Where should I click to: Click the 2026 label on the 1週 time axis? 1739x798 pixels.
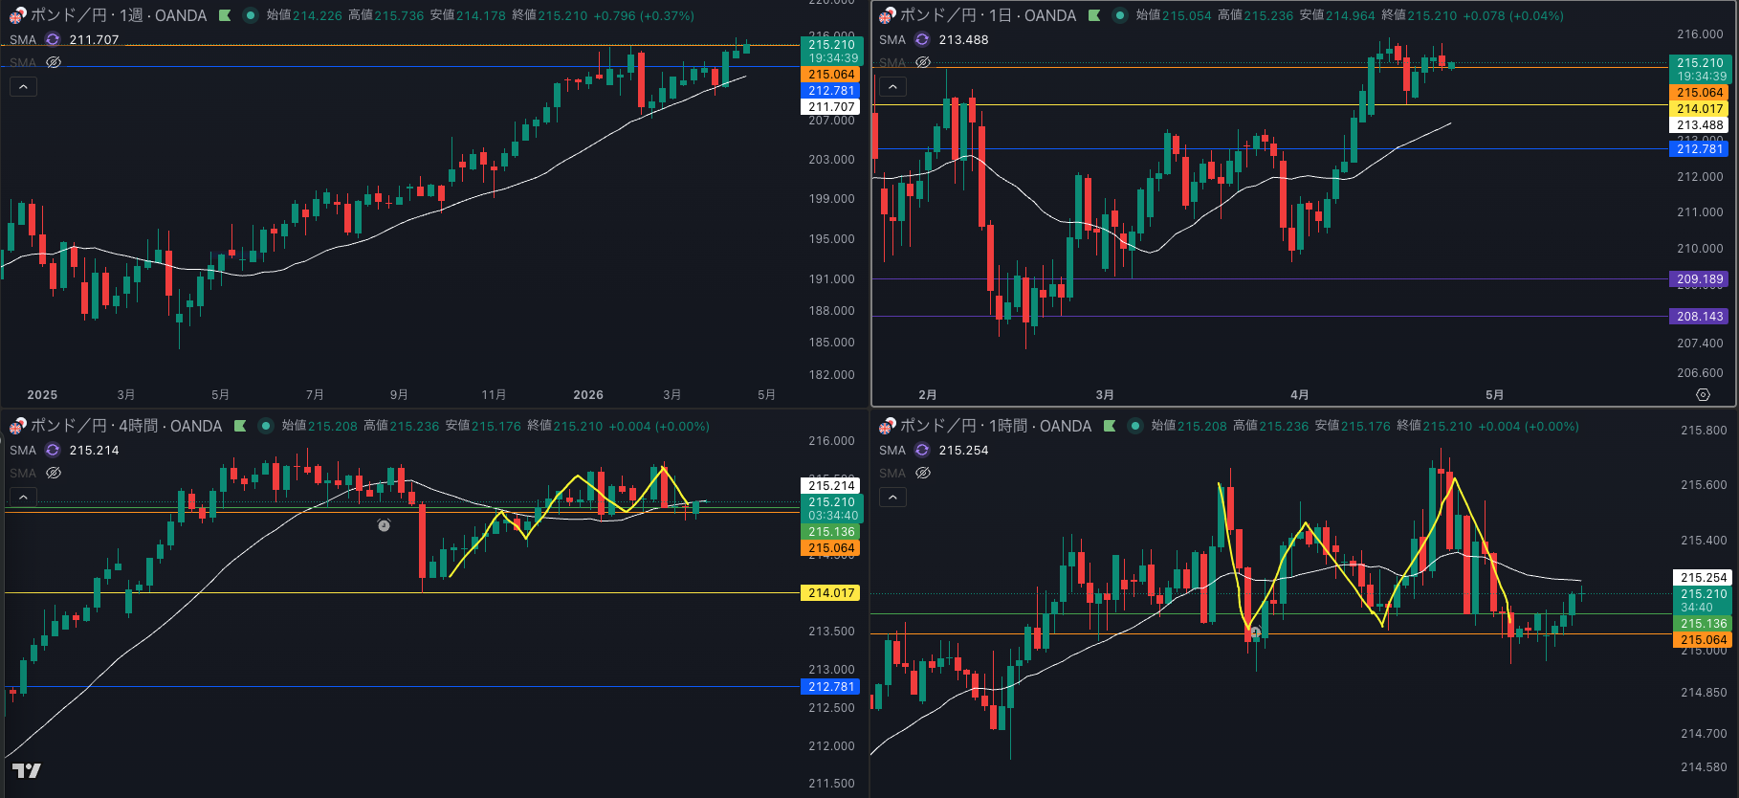pos(588,395)
